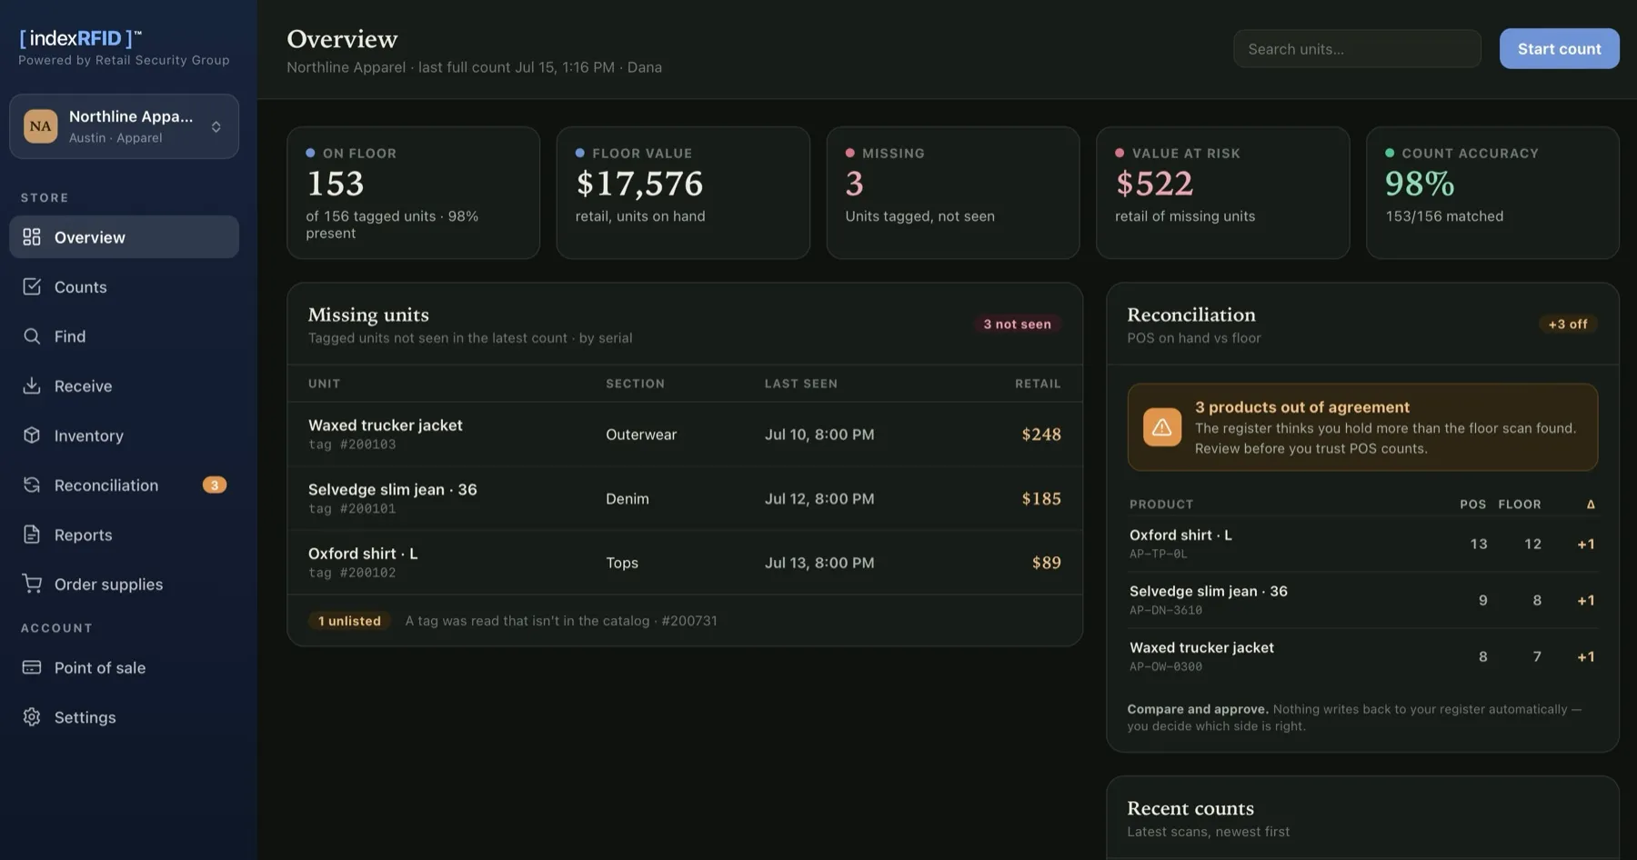The height and width of the screenshot is (860, 1637).
Task: Open Reconciliation from the sidebar
Action: pyautogui.click(x=125, y=485)
